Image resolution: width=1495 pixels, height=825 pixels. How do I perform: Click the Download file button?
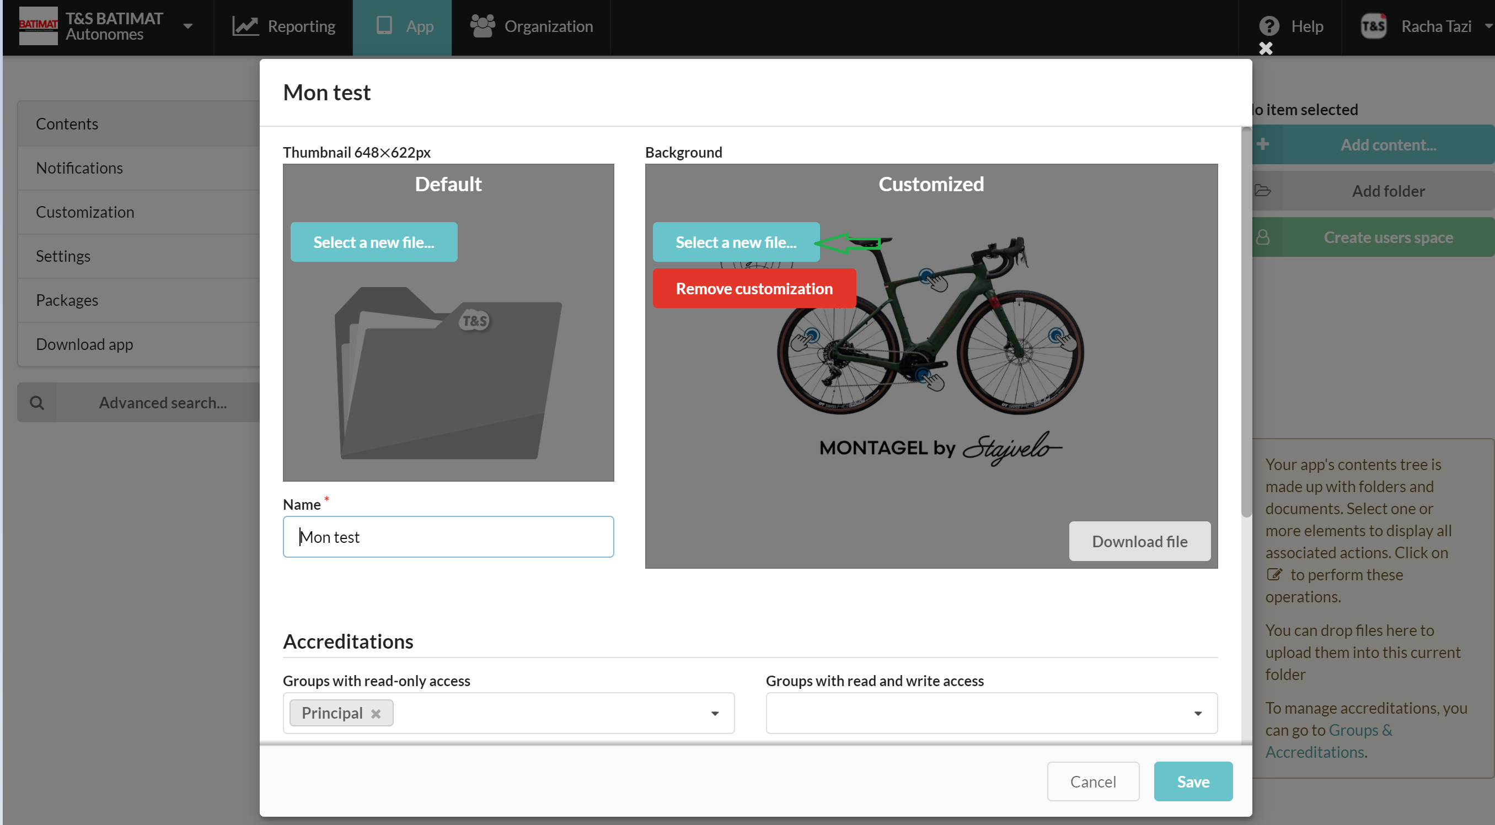pos(1139,541)
